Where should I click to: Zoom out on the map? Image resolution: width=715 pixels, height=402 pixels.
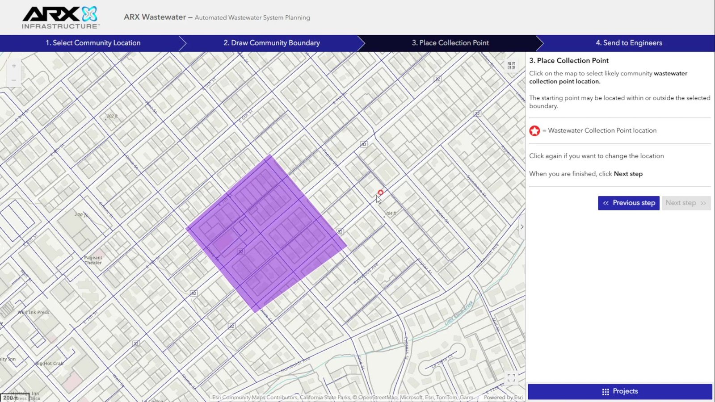point(14,80)
